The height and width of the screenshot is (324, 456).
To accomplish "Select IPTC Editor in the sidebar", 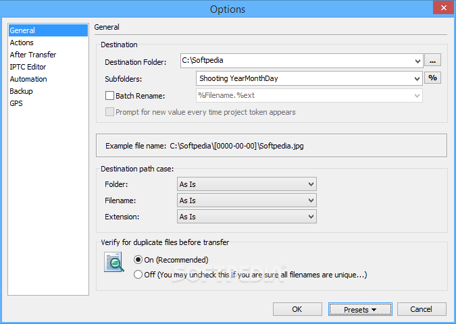I will [28, 67].
